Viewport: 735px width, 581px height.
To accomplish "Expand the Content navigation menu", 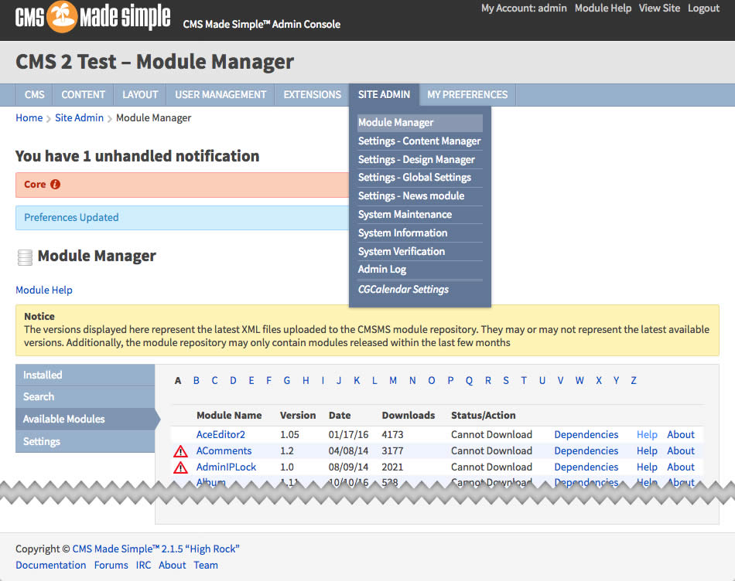I will coord(83,94).
